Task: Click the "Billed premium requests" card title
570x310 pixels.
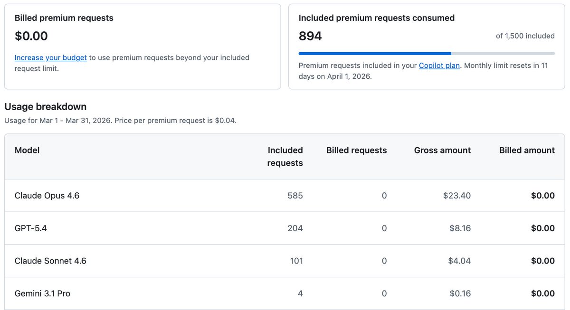Action: [x=64, y=18]
